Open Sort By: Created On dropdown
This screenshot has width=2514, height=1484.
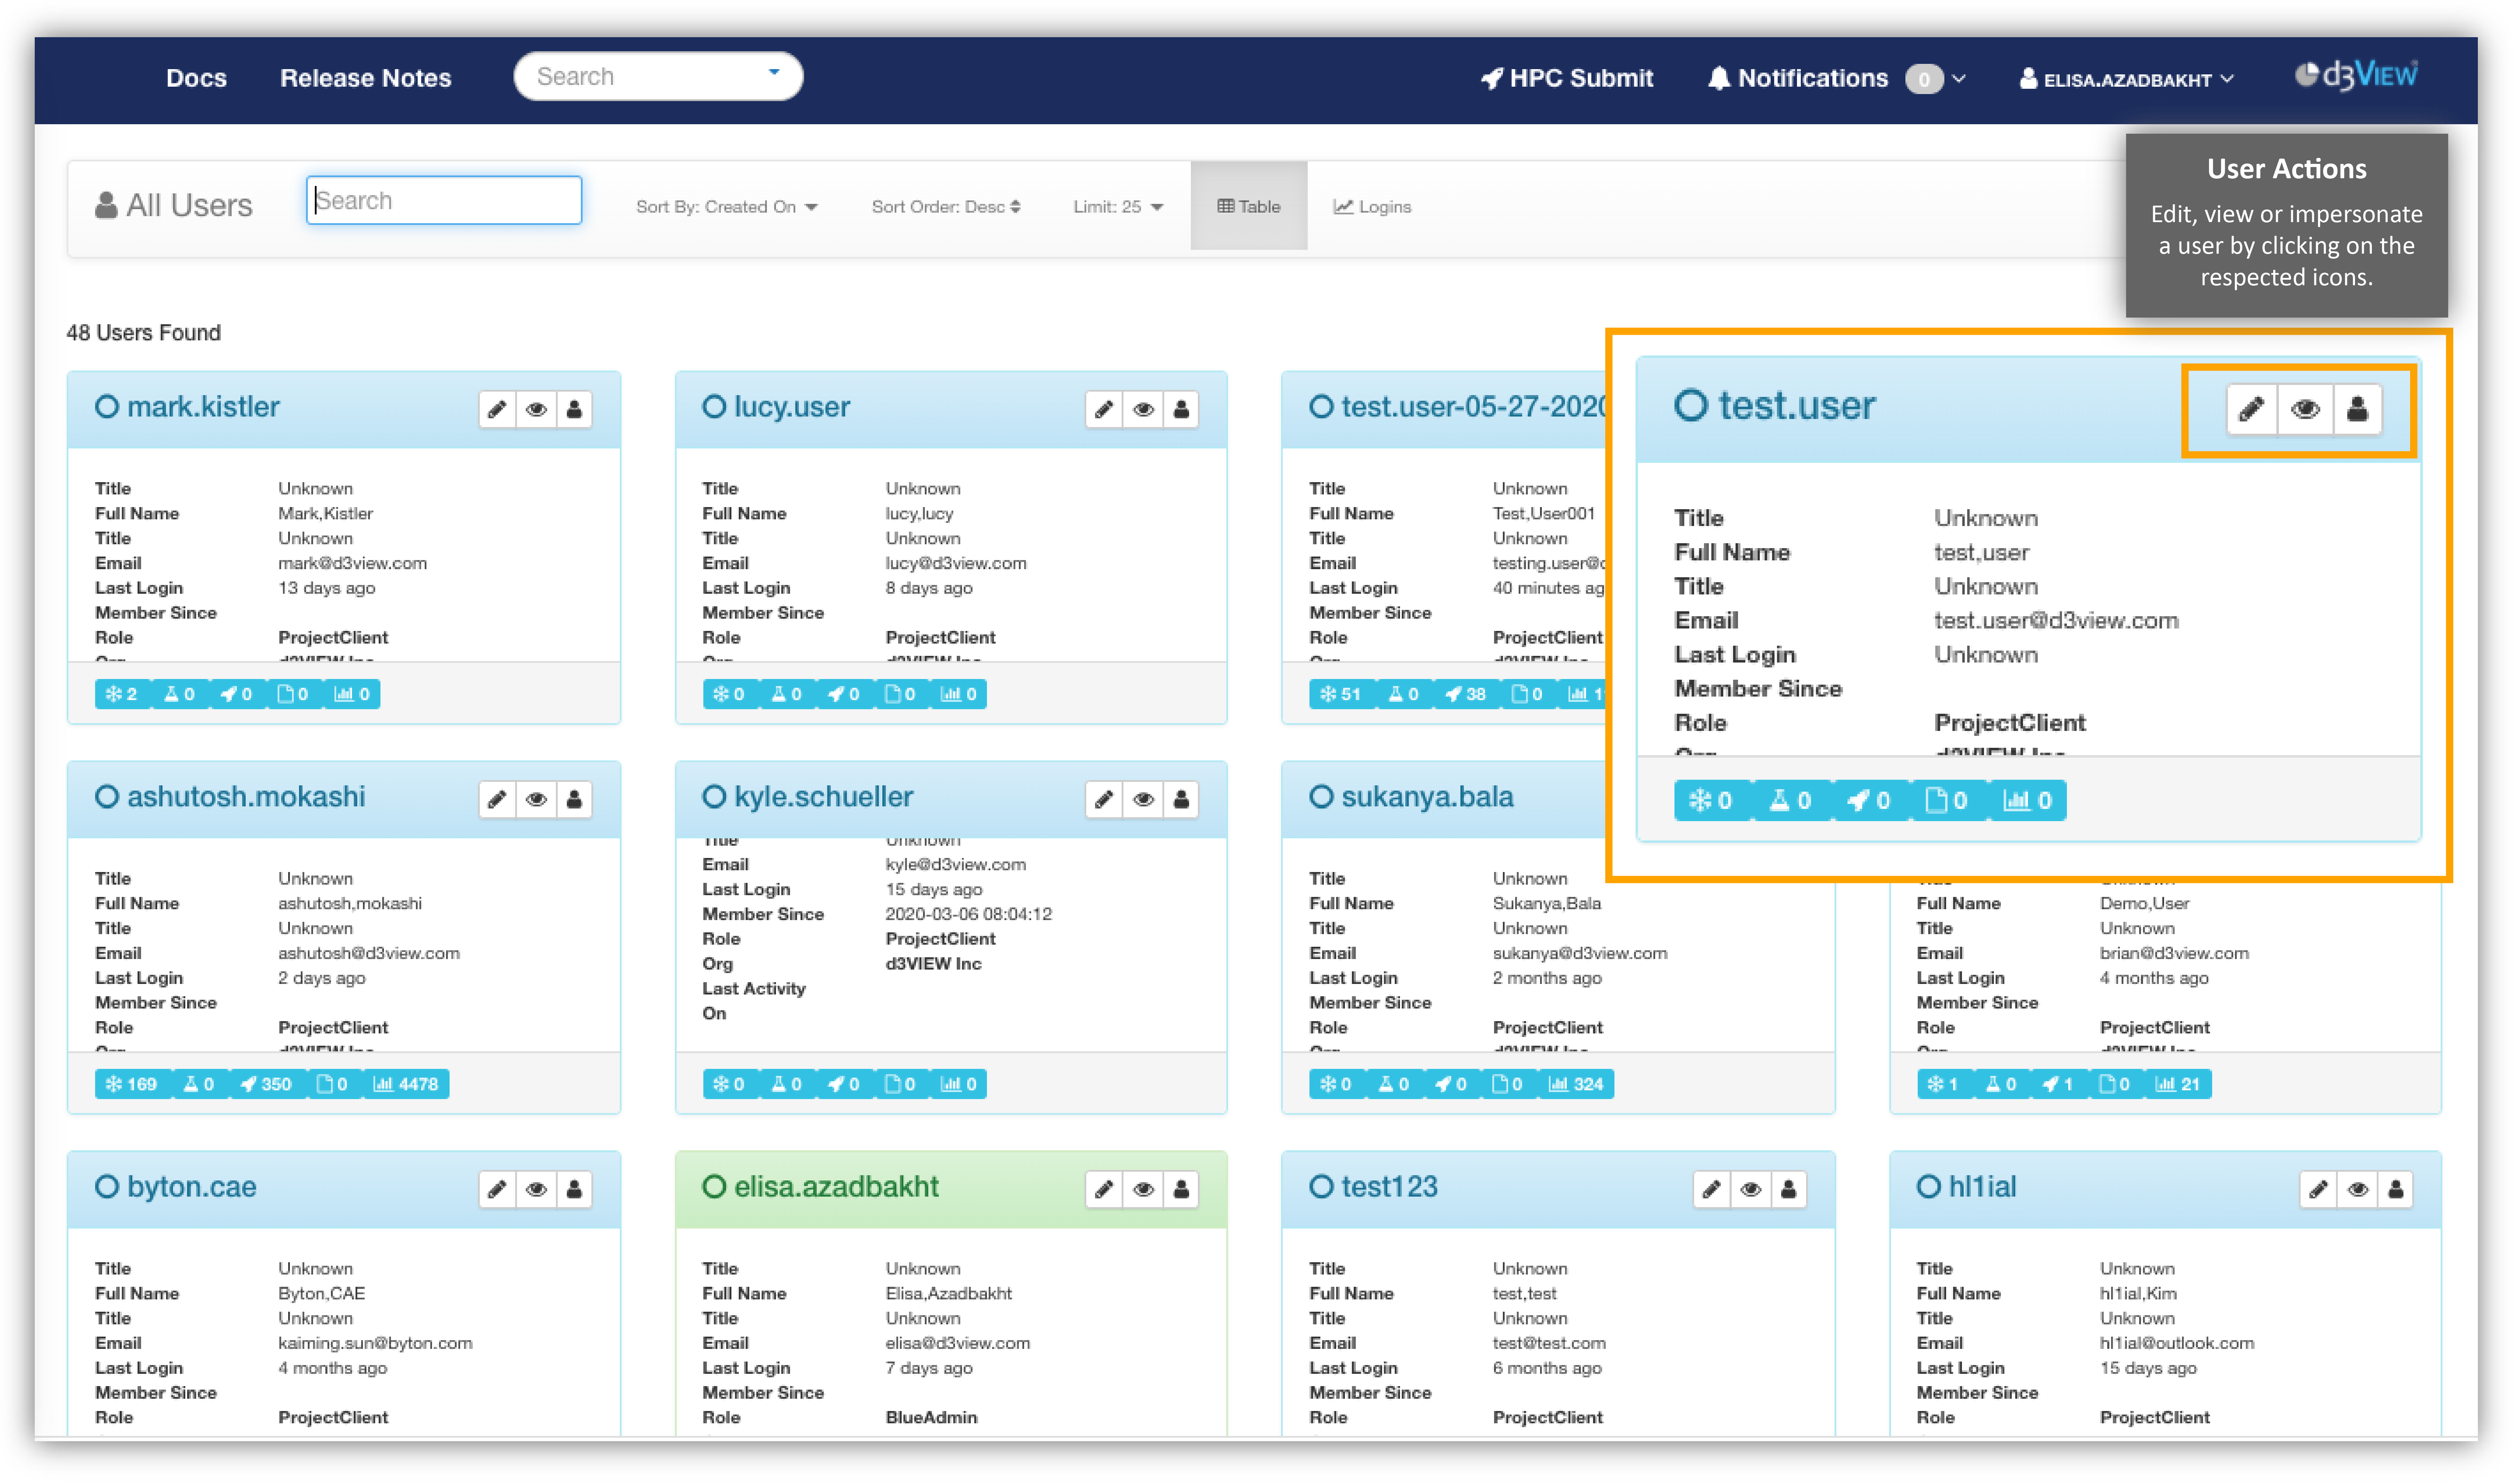pyautogui.click(x=726, y=207)
